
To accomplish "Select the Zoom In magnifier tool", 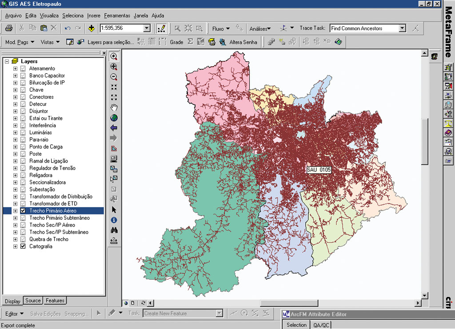I will coord(114,56).
